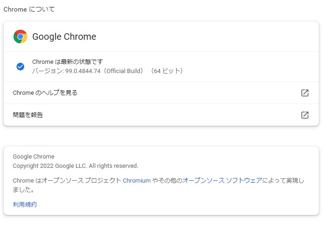Click the 64 ビット label

[x=168, y=71]
